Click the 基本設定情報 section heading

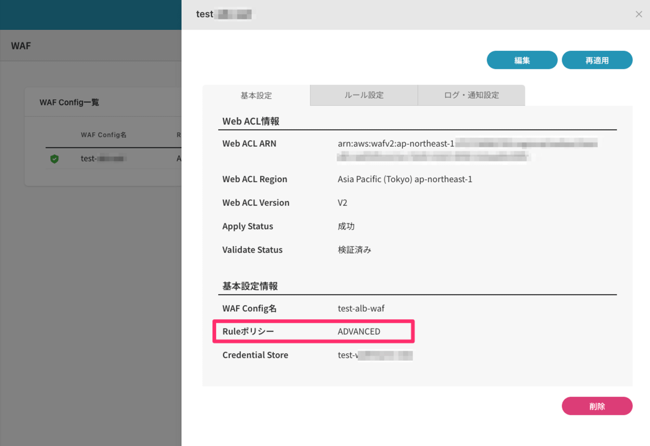pos(250,286)
